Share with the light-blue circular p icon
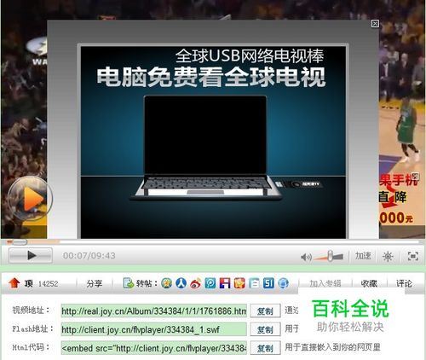The image size is (426, 360). click(x=210, y=283)
